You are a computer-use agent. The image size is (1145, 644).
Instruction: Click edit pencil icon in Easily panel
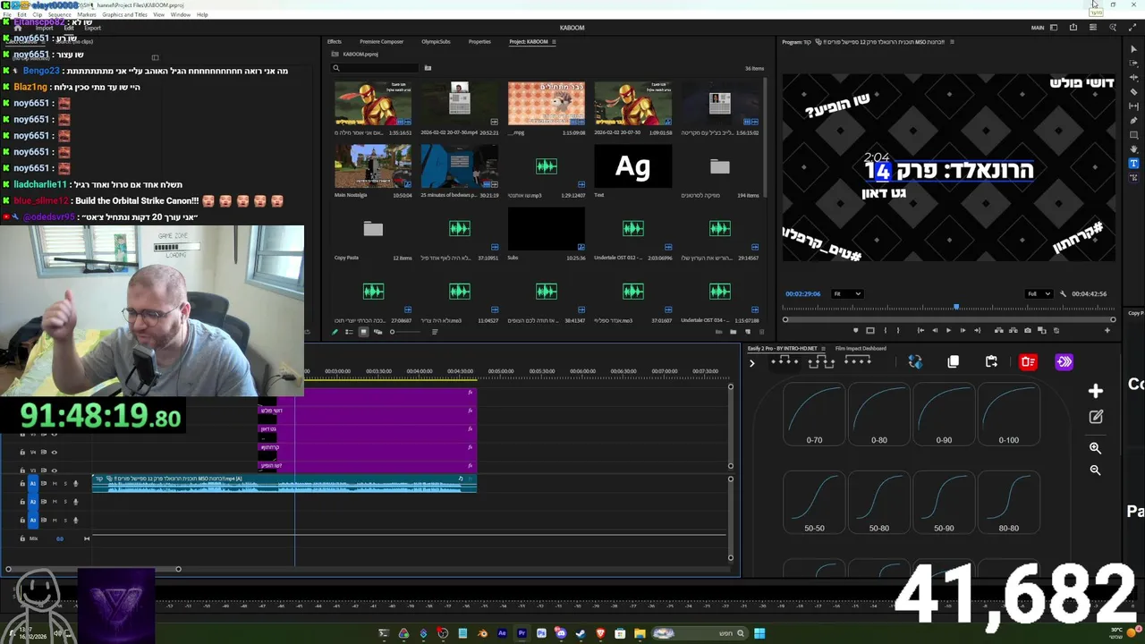click(1096, 417)
